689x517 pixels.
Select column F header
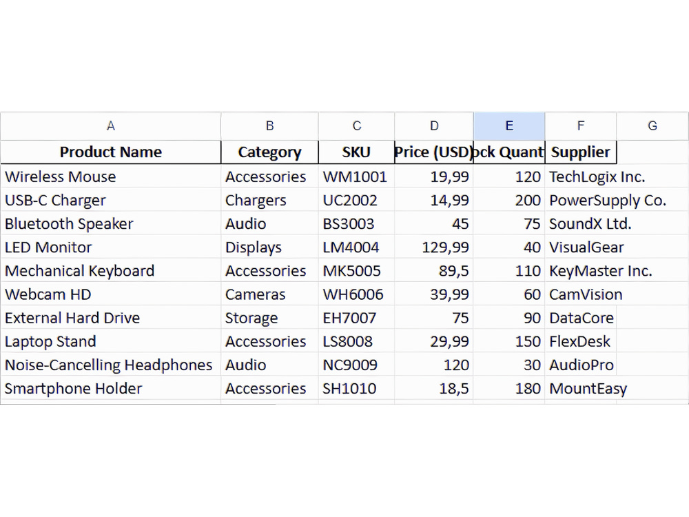tap(581, 126)
